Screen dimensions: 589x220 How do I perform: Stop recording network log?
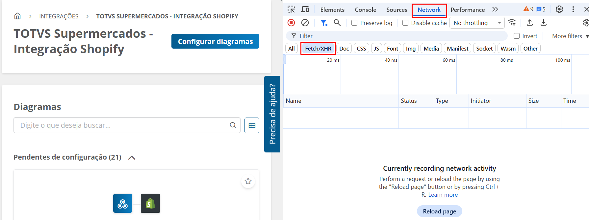(291, 23)
